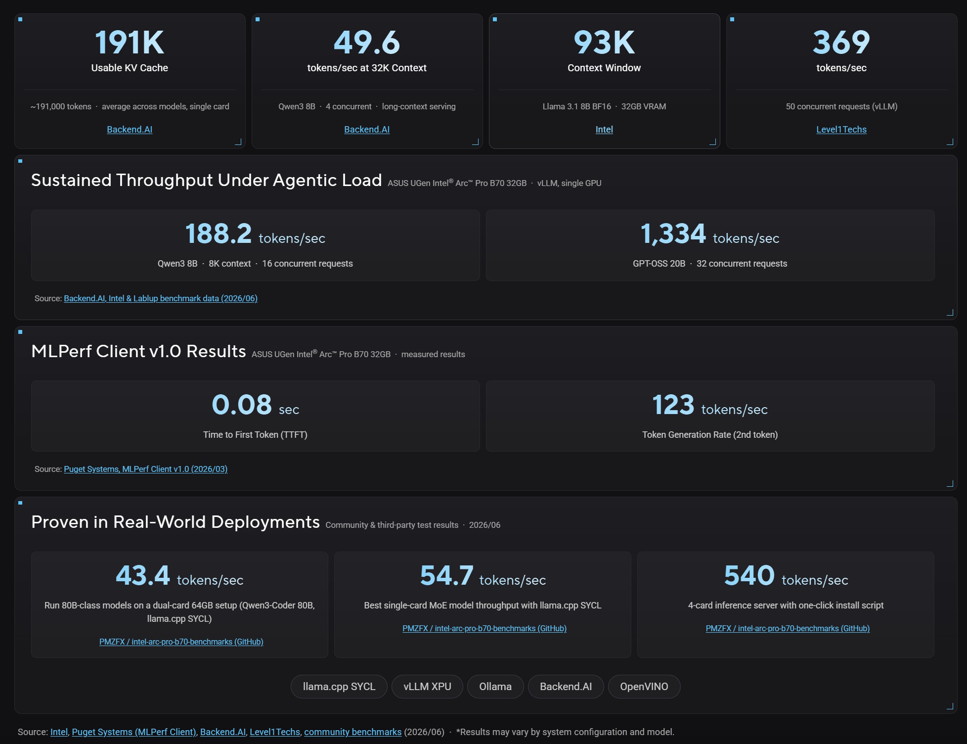
Task: Select the llama.cpp SYCL pill
Action: (x=339, y=687)
